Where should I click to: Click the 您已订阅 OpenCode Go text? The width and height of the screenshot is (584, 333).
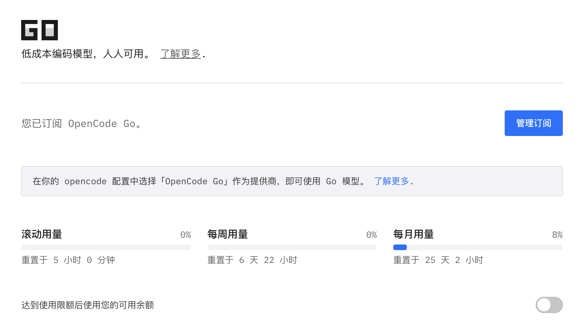[81, 124]
